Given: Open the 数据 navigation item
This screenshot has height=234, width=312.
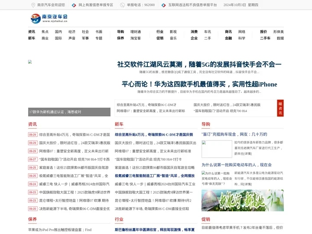Looking at the screenshot, I should 280,38.
